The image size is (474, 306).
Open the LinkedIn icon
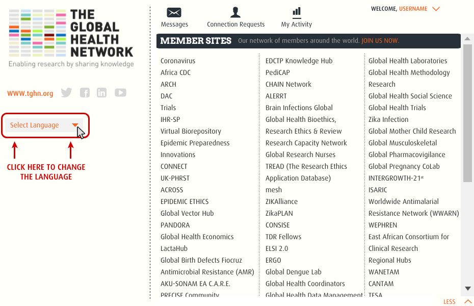[x=101, y=92]
